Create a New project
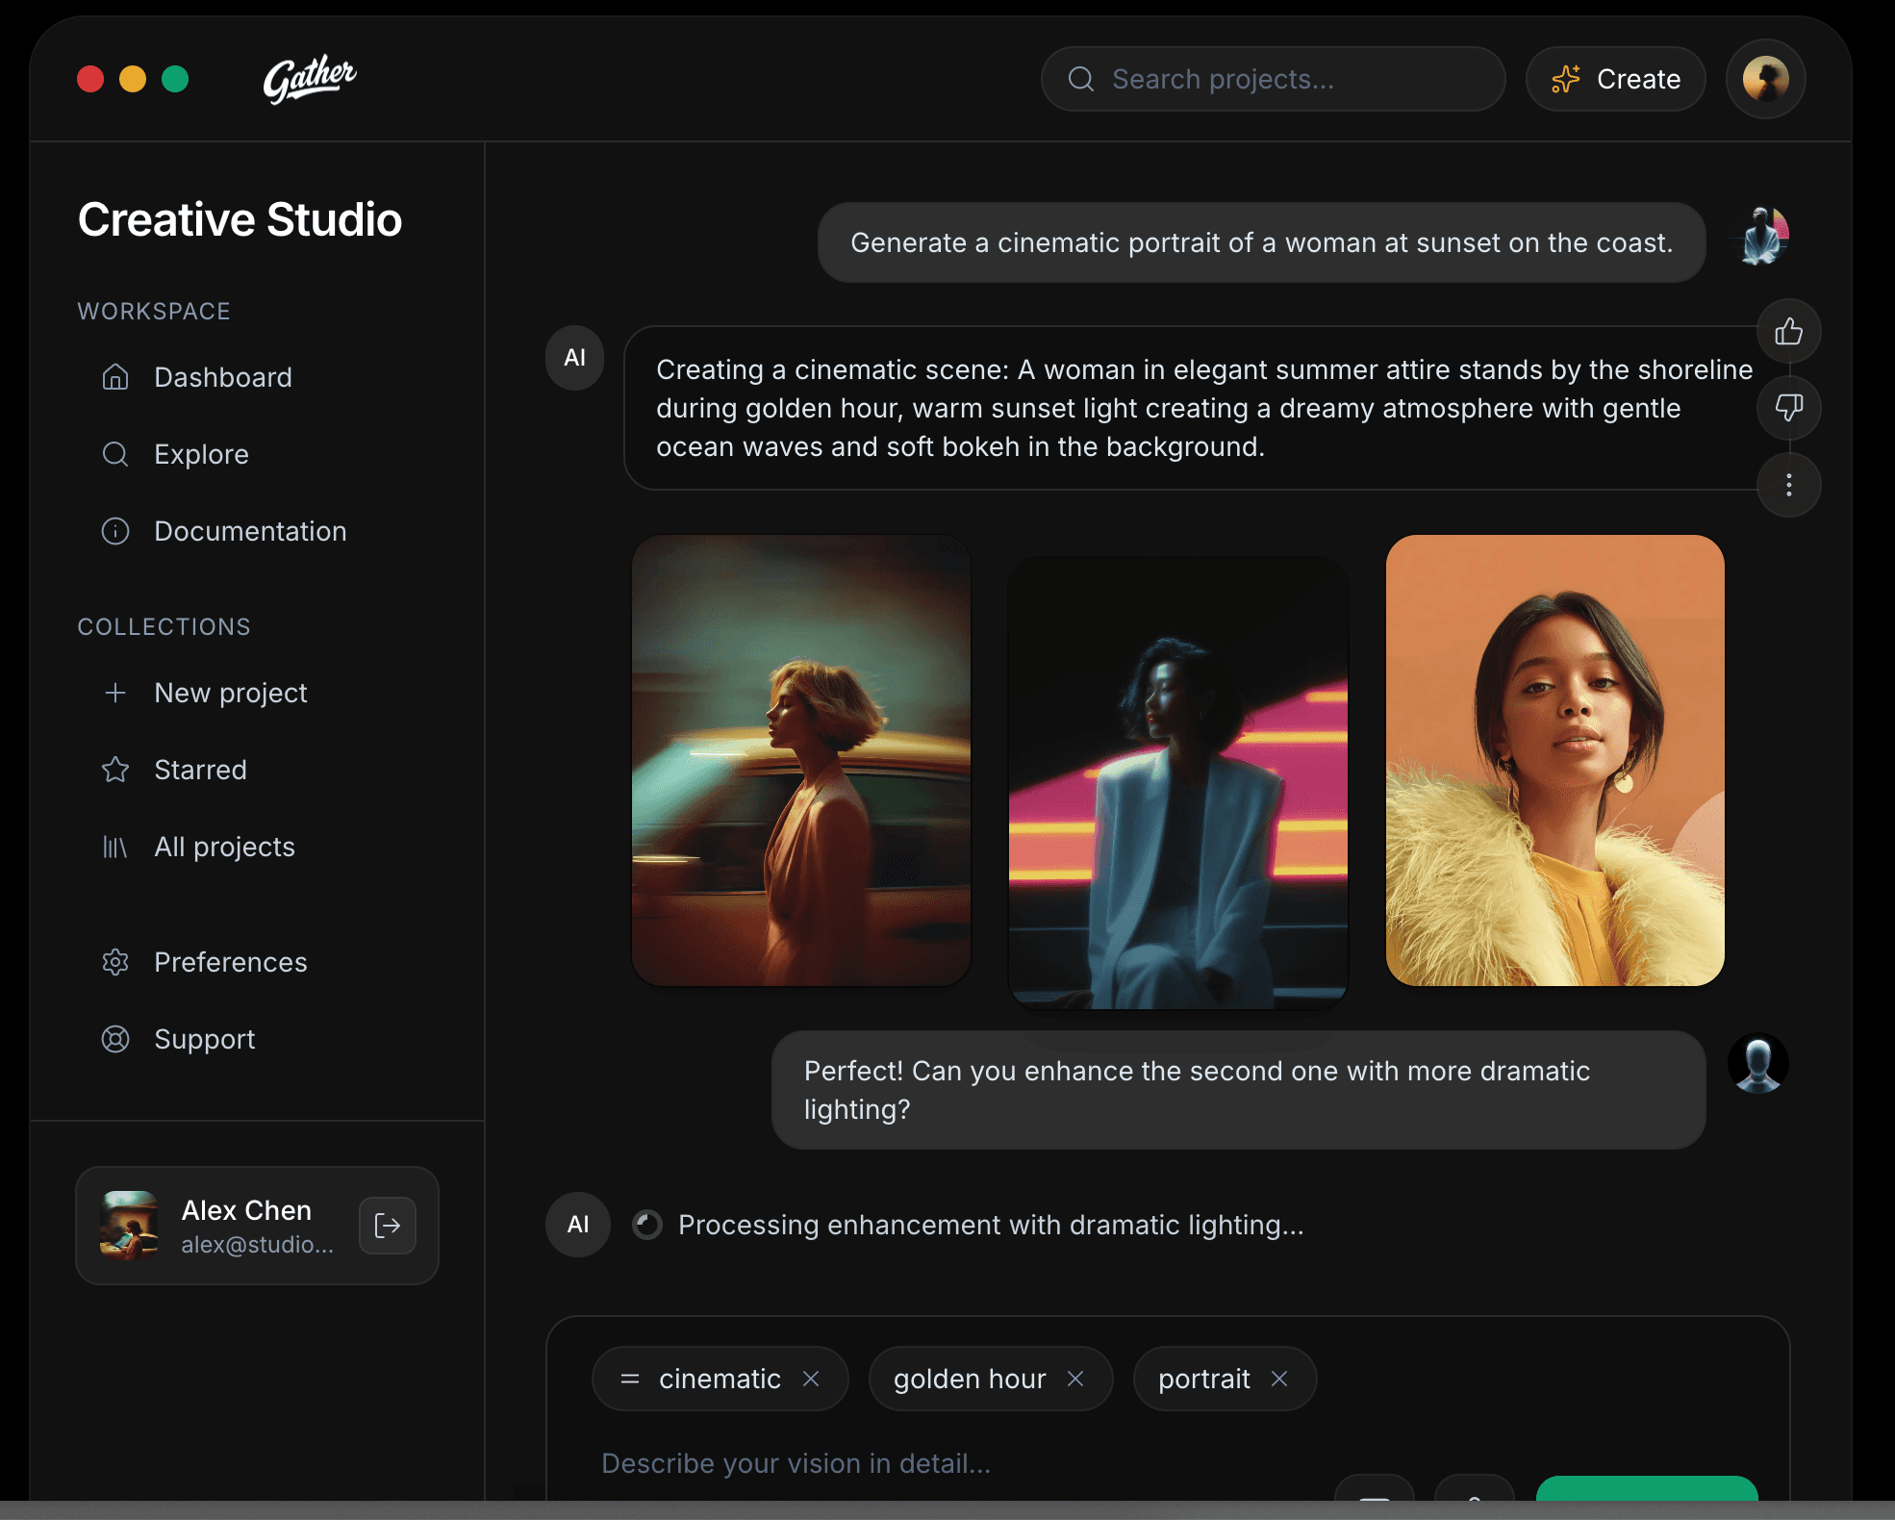Image resolution: width=1895 pixels, height=1520 pixels. tap(230, 693)
